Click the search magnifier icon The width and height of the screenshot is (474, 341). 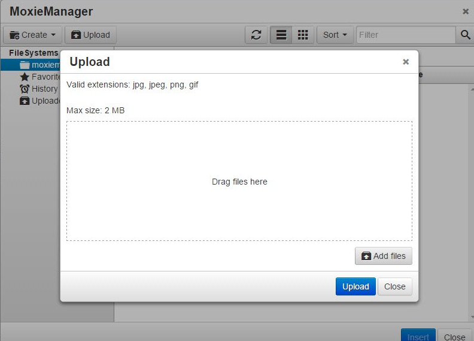click(x=465, y=35)
